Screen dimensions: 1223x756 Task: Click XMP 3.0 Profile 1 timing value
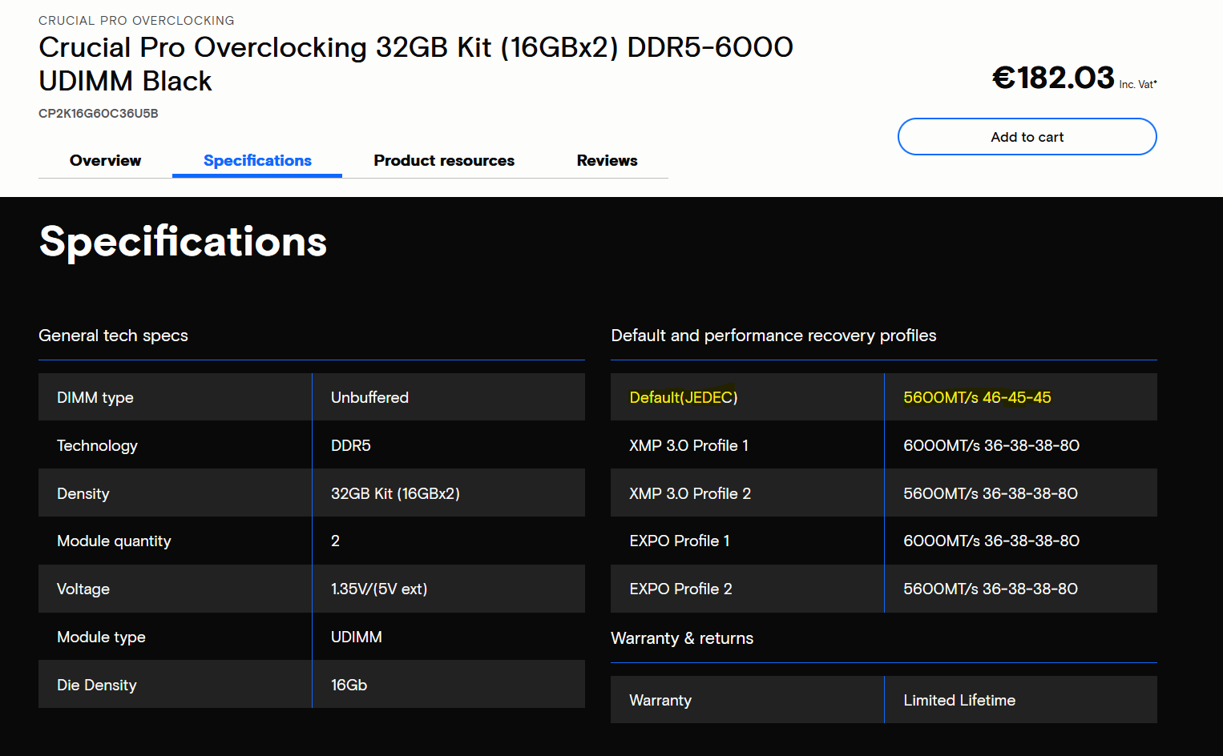(991, 445)
